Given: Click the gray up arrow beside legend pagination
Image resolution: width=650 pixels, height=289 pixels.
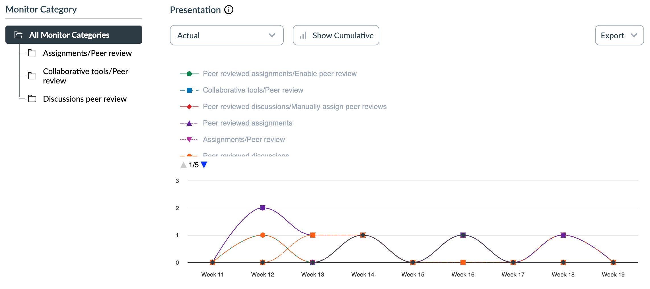Looking at the screenshot, I should coord(184,165).
